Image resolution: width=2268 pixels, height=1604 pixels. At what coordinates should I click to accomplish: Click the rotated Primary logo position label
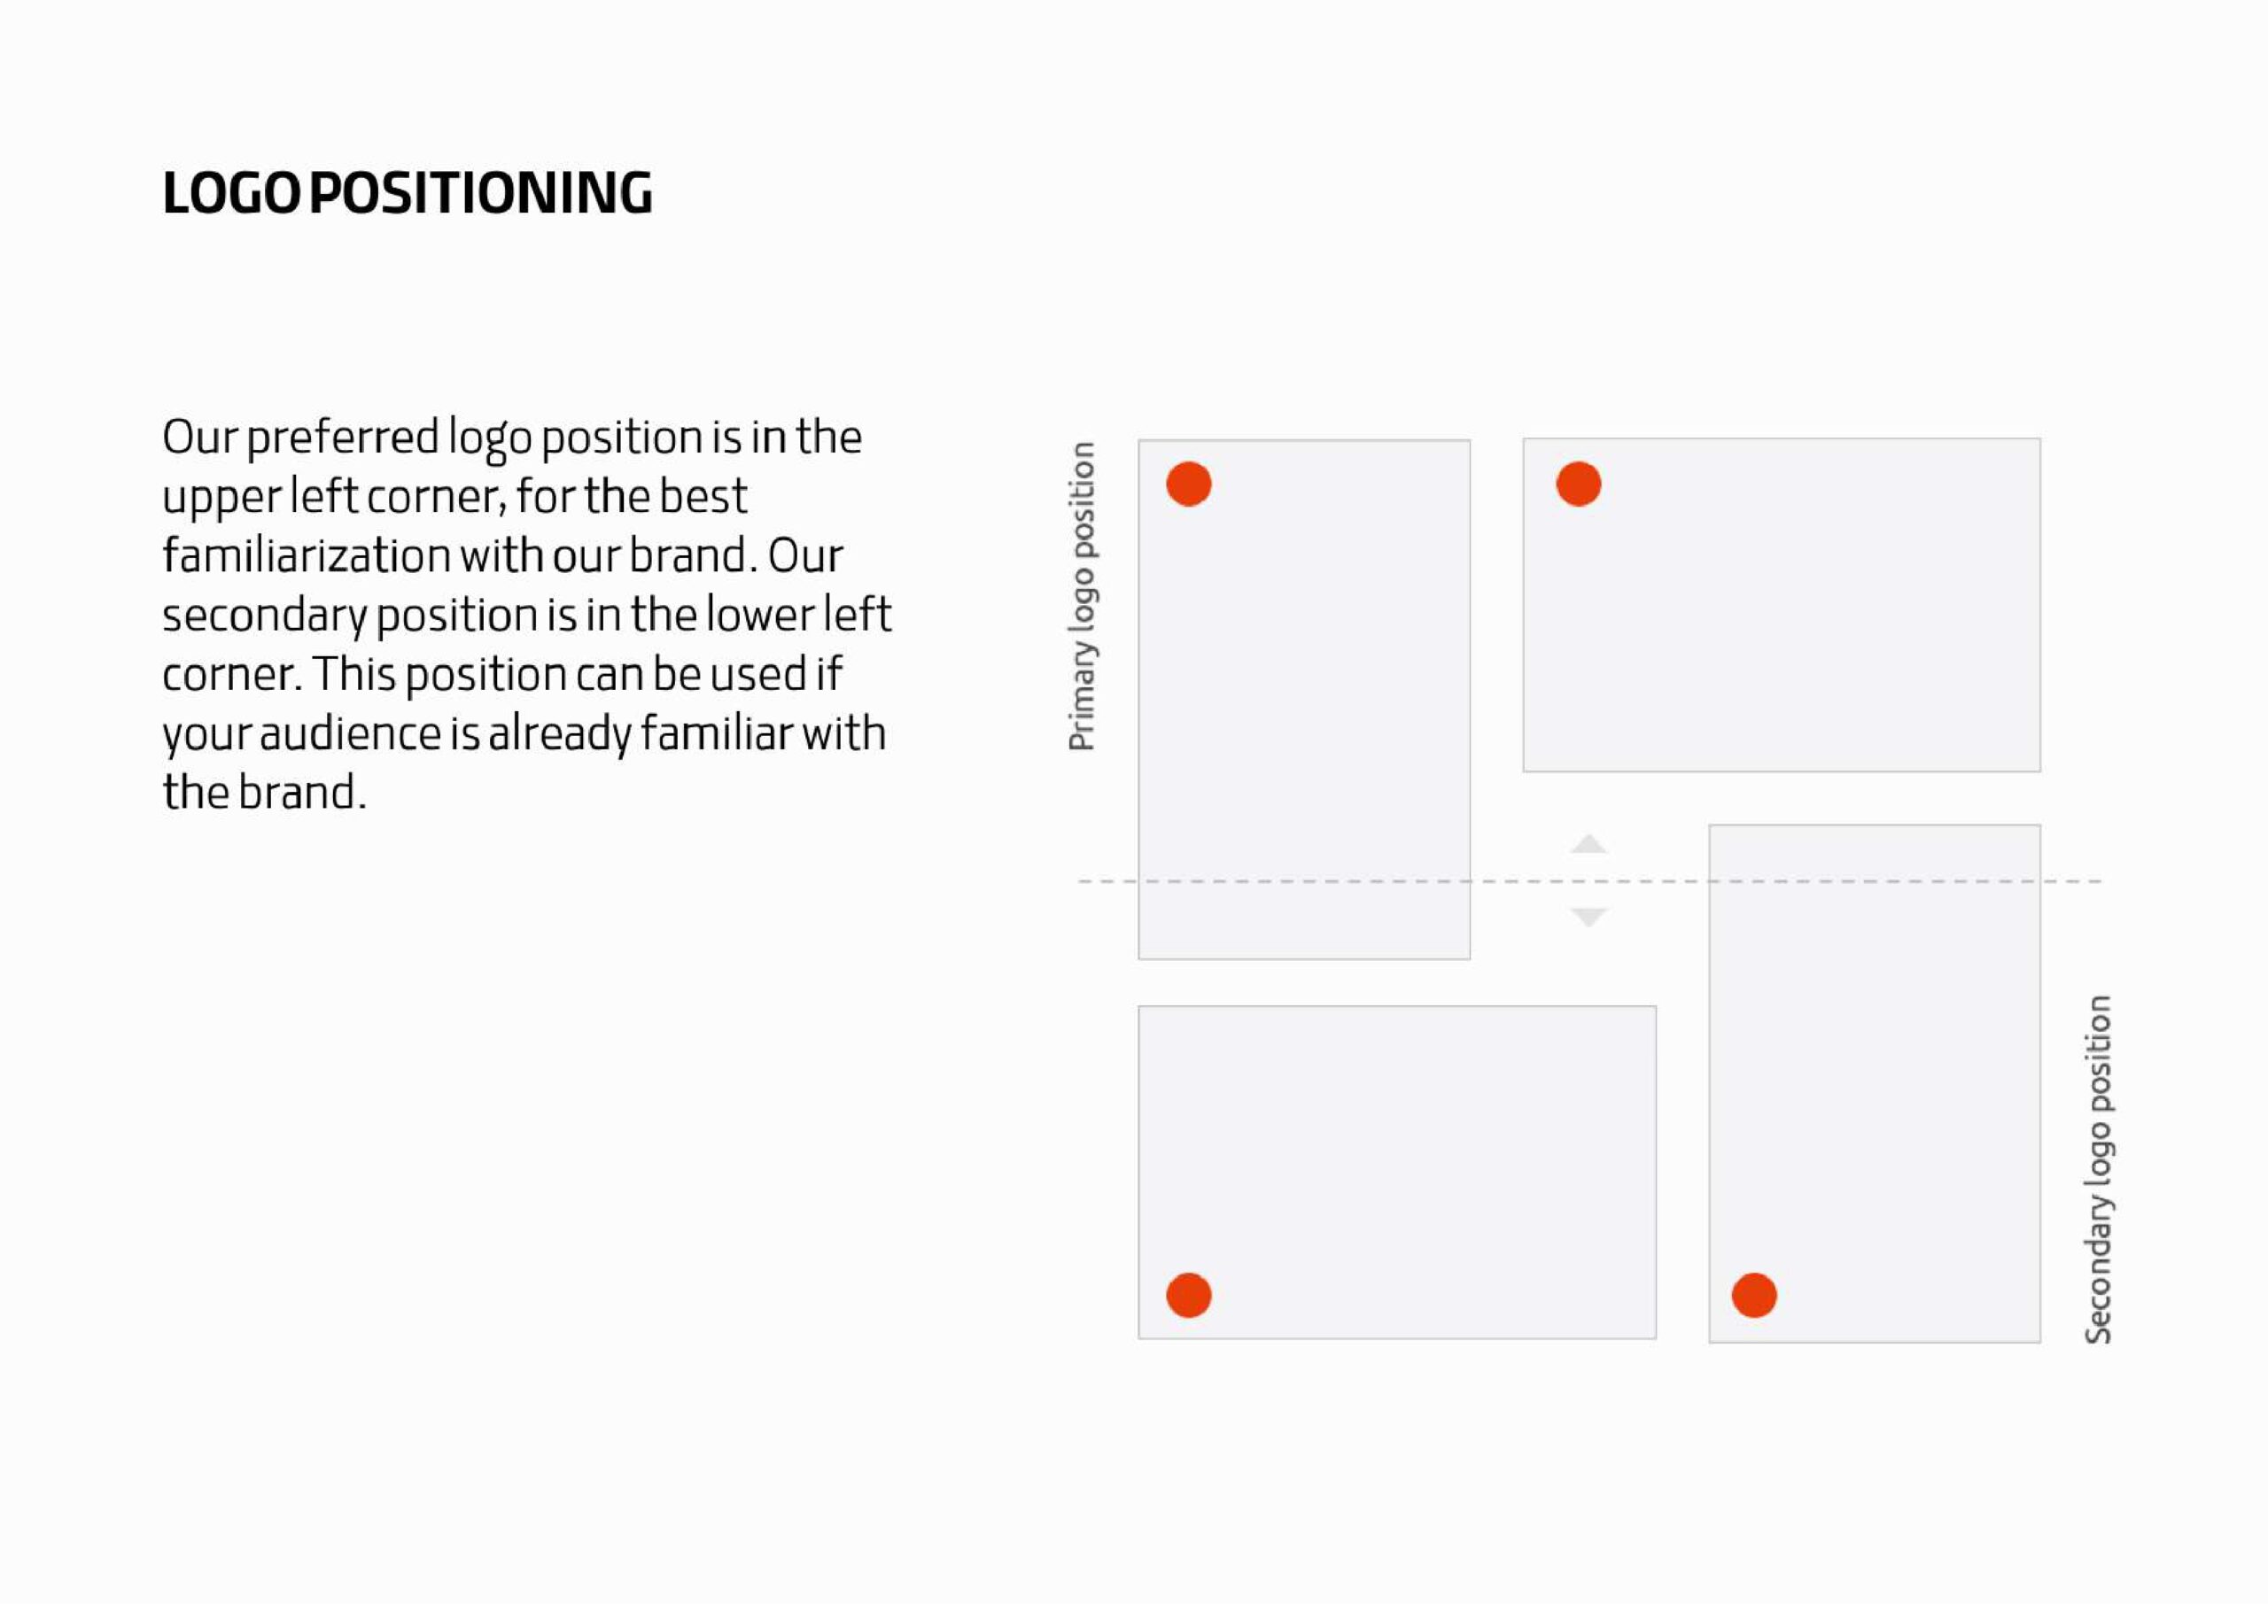(x=1082, y=595)
